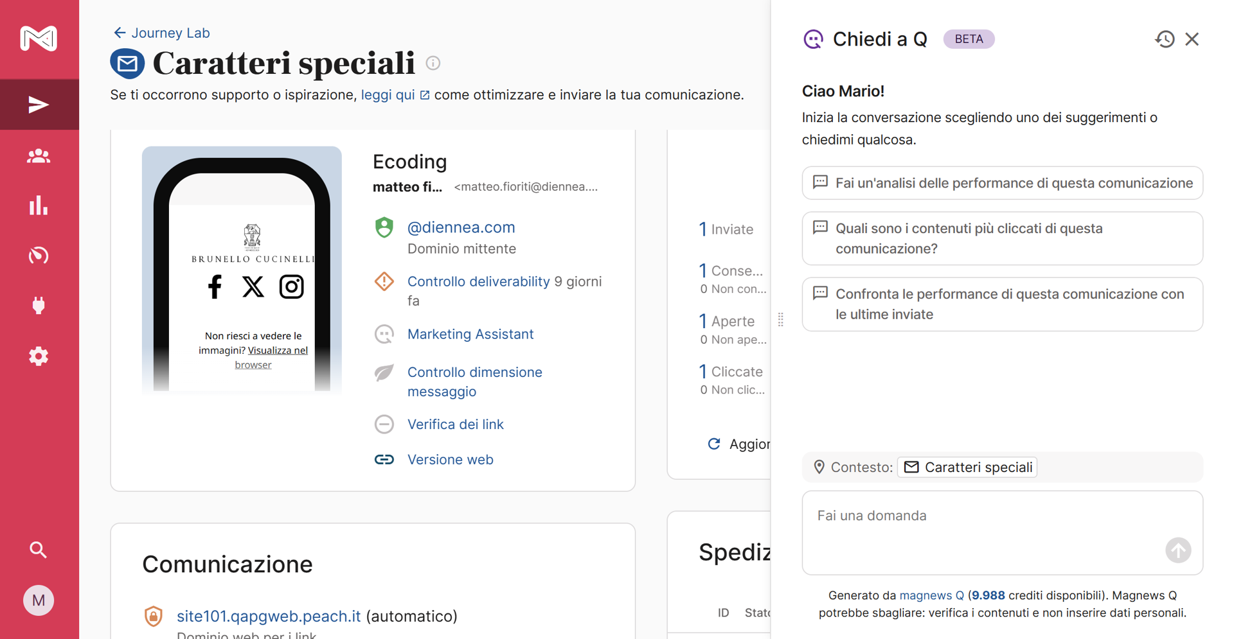Viewport: 1234px width, 639px height.
Task: Go back to Journey Lab
Action: (x=162, y=33)
